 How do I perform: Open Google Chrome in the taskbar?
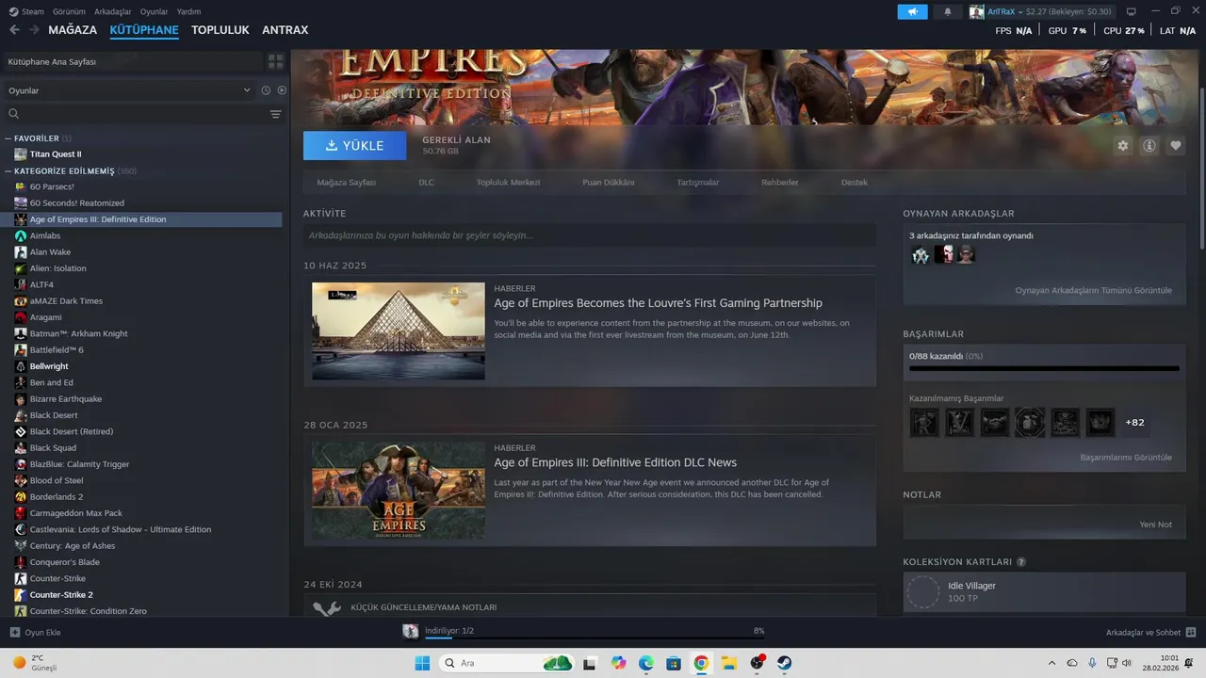(x=701, y=663)
